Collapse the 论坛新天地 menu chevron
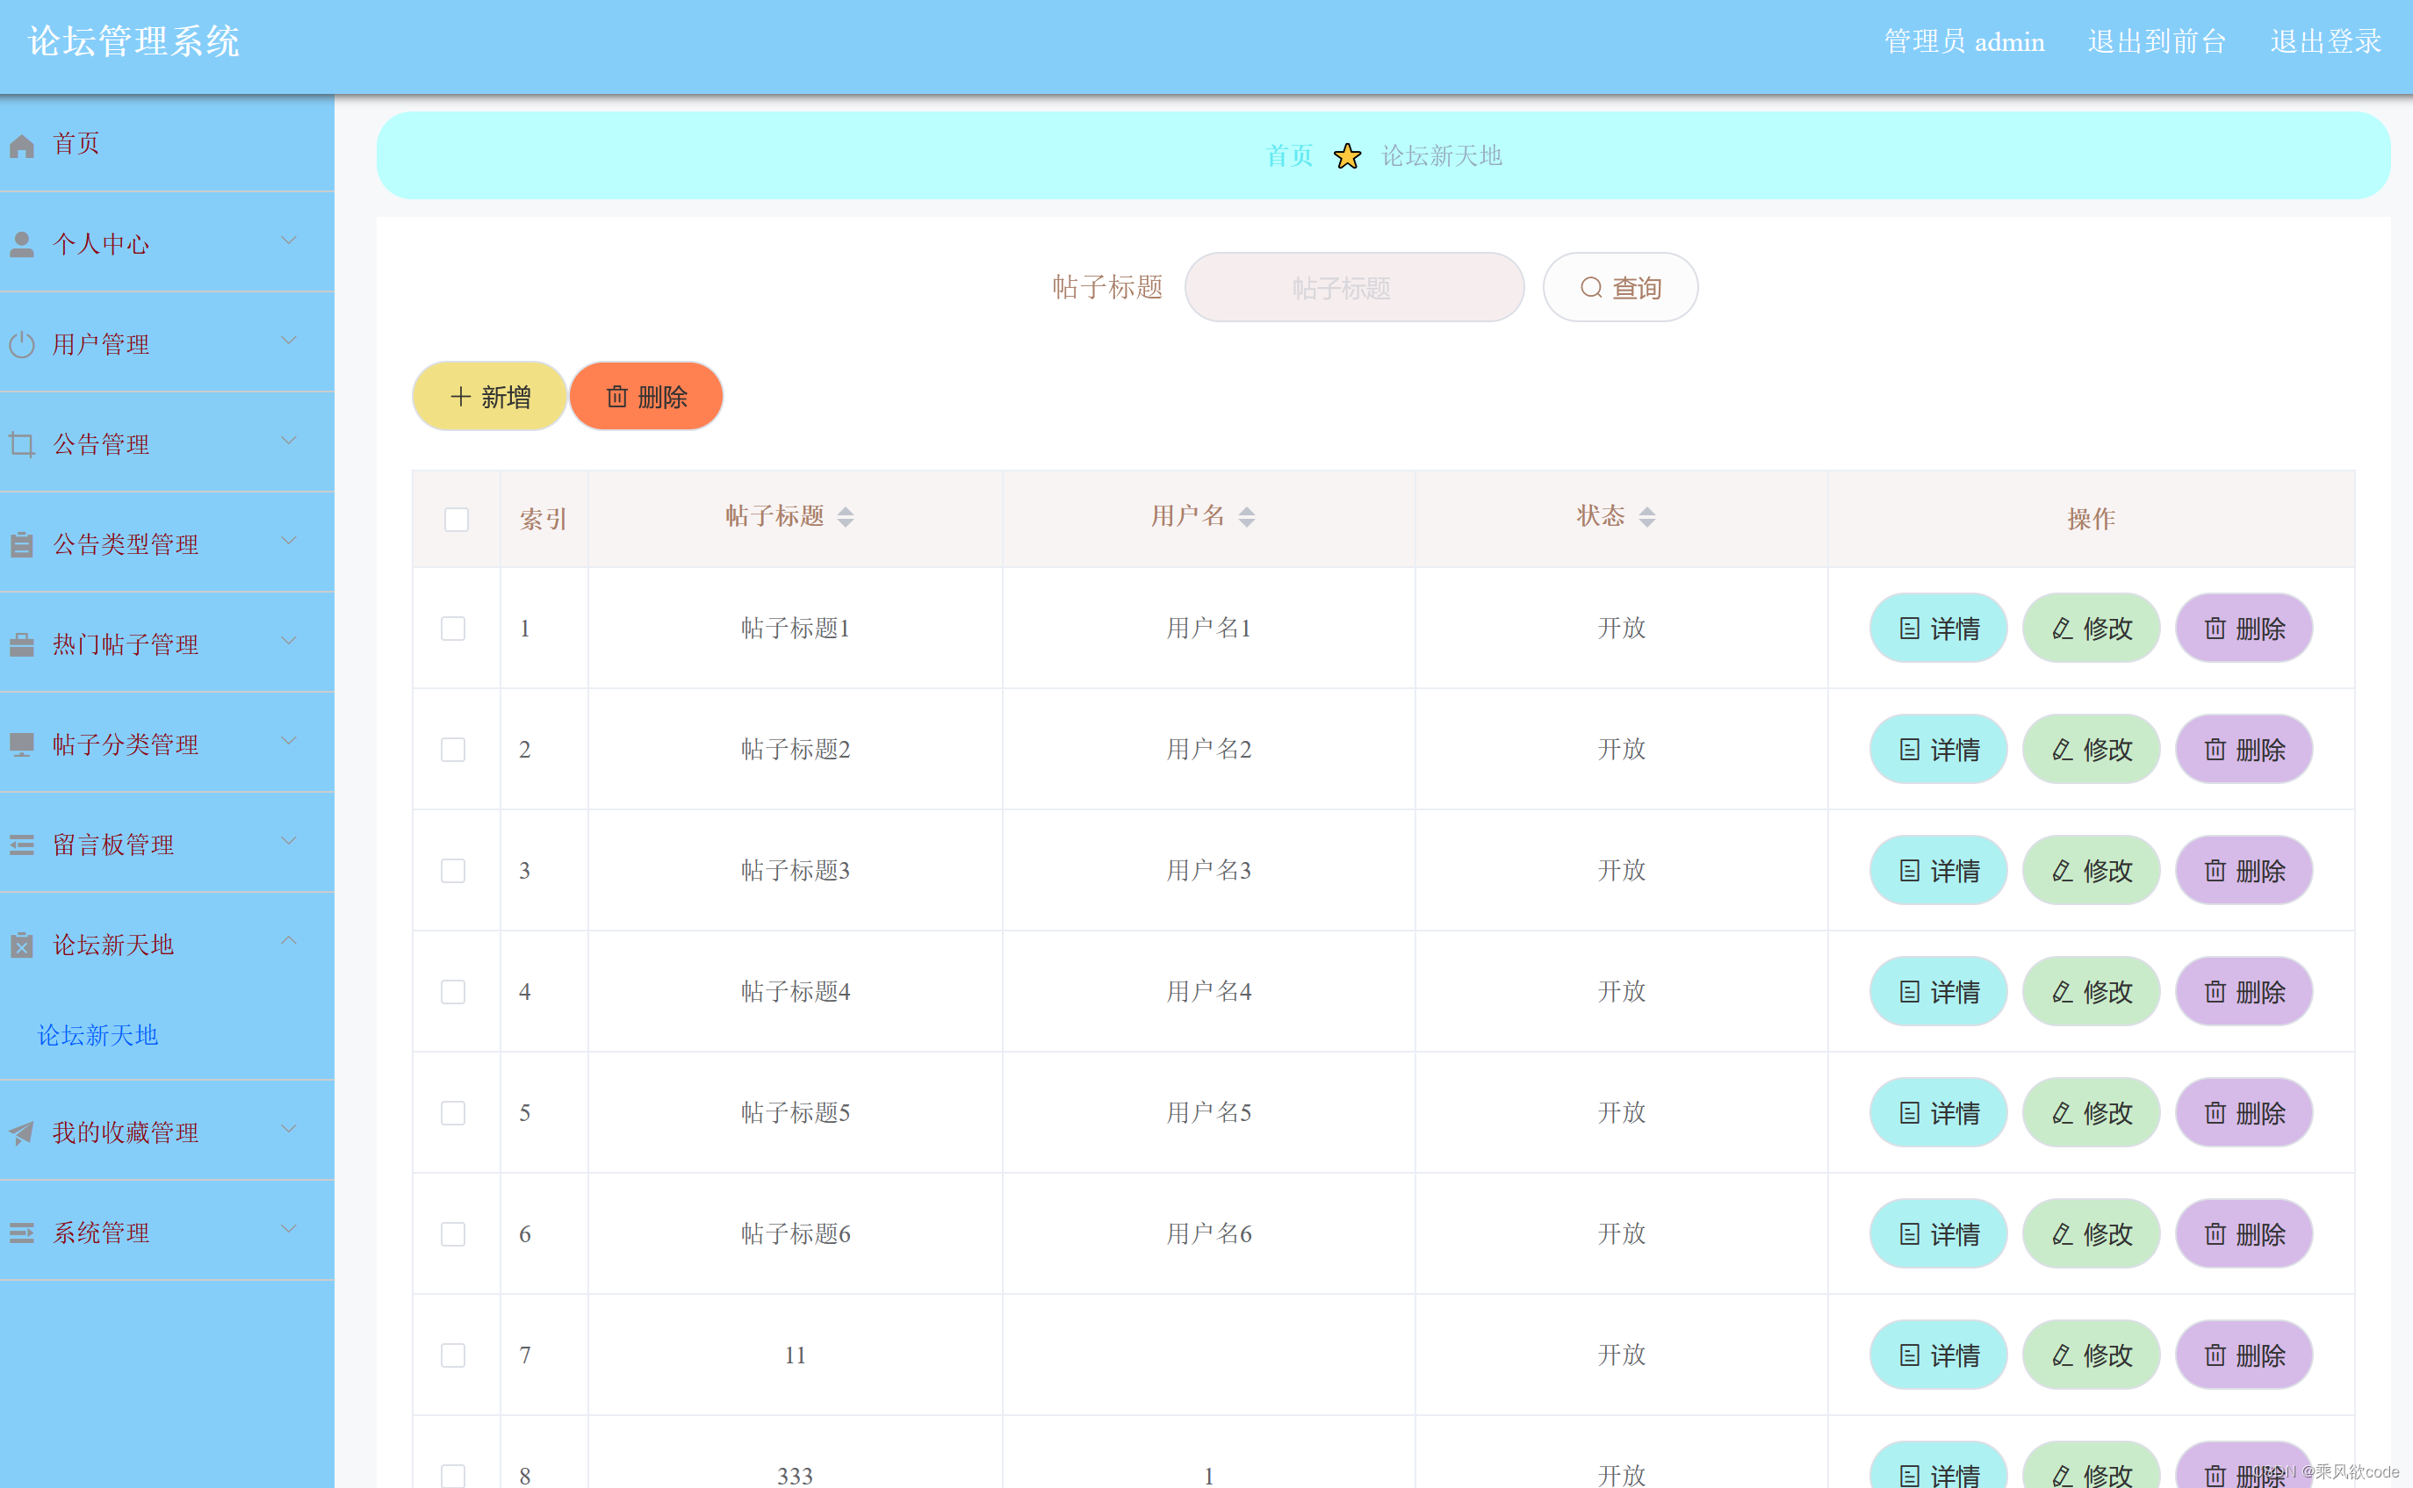Screen dimensions: 2413x1488 click(288, 941)
